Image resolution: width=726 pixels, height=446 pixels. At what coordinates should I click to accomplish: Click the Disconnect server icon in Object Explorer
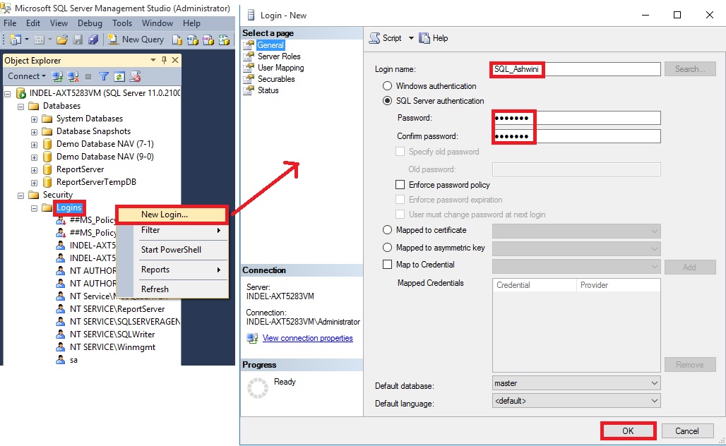point(71,76)
